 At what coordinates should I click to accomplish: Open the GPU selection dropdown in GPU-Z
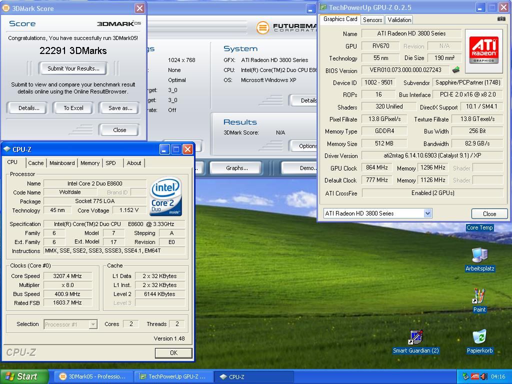[428, 213]
